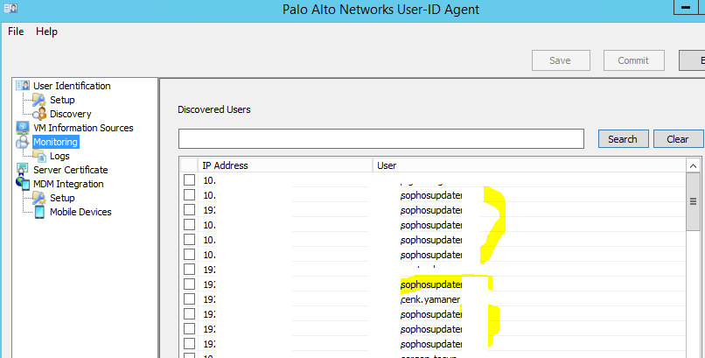Click the Logs icon under Monitoring

click(x=39, y=156)
